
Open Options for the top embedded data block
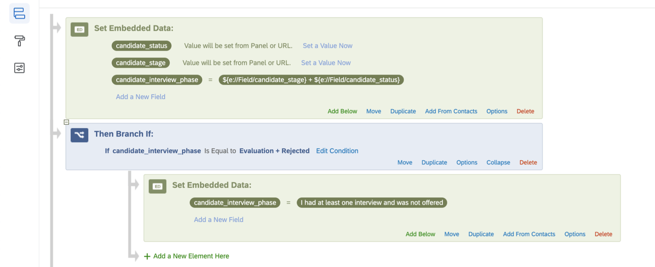pyautogui.click(x=497, y=111)
